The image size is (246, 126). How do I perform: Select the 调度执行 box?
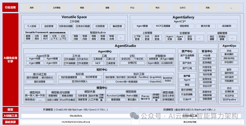[x=46, y=38]
